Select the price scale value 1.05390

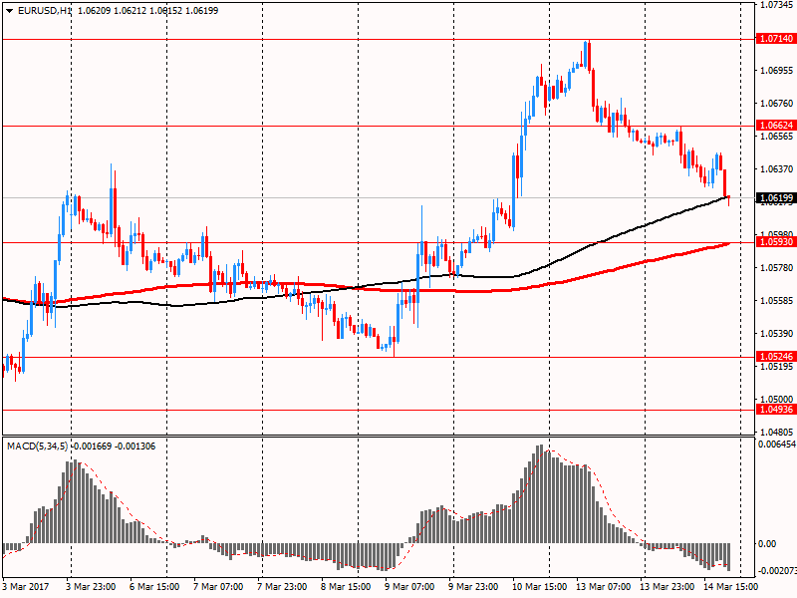777,334
